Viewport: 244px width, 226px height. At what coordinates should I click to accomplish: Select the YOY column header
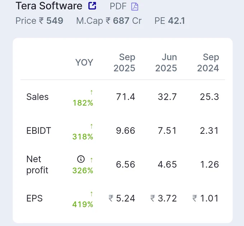pyautogui.click(x=84, y=62)
